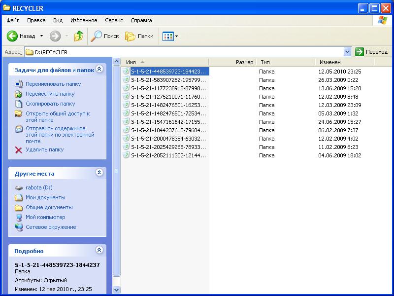Click the left pane scrollbar down arrow
Image resolution: width=394 pixels, height=296 pixels.
pyautogui.click(x=117, y=290)
